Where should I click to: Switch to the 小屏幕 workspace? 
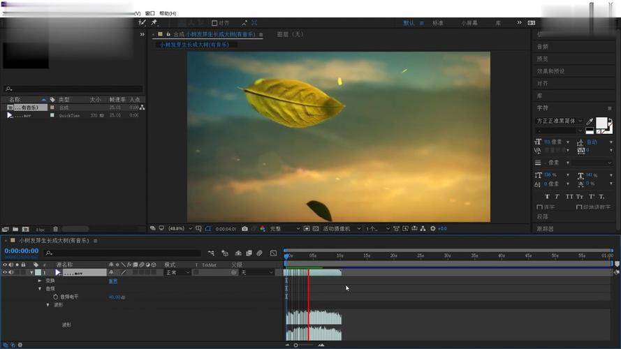(469, 23)
